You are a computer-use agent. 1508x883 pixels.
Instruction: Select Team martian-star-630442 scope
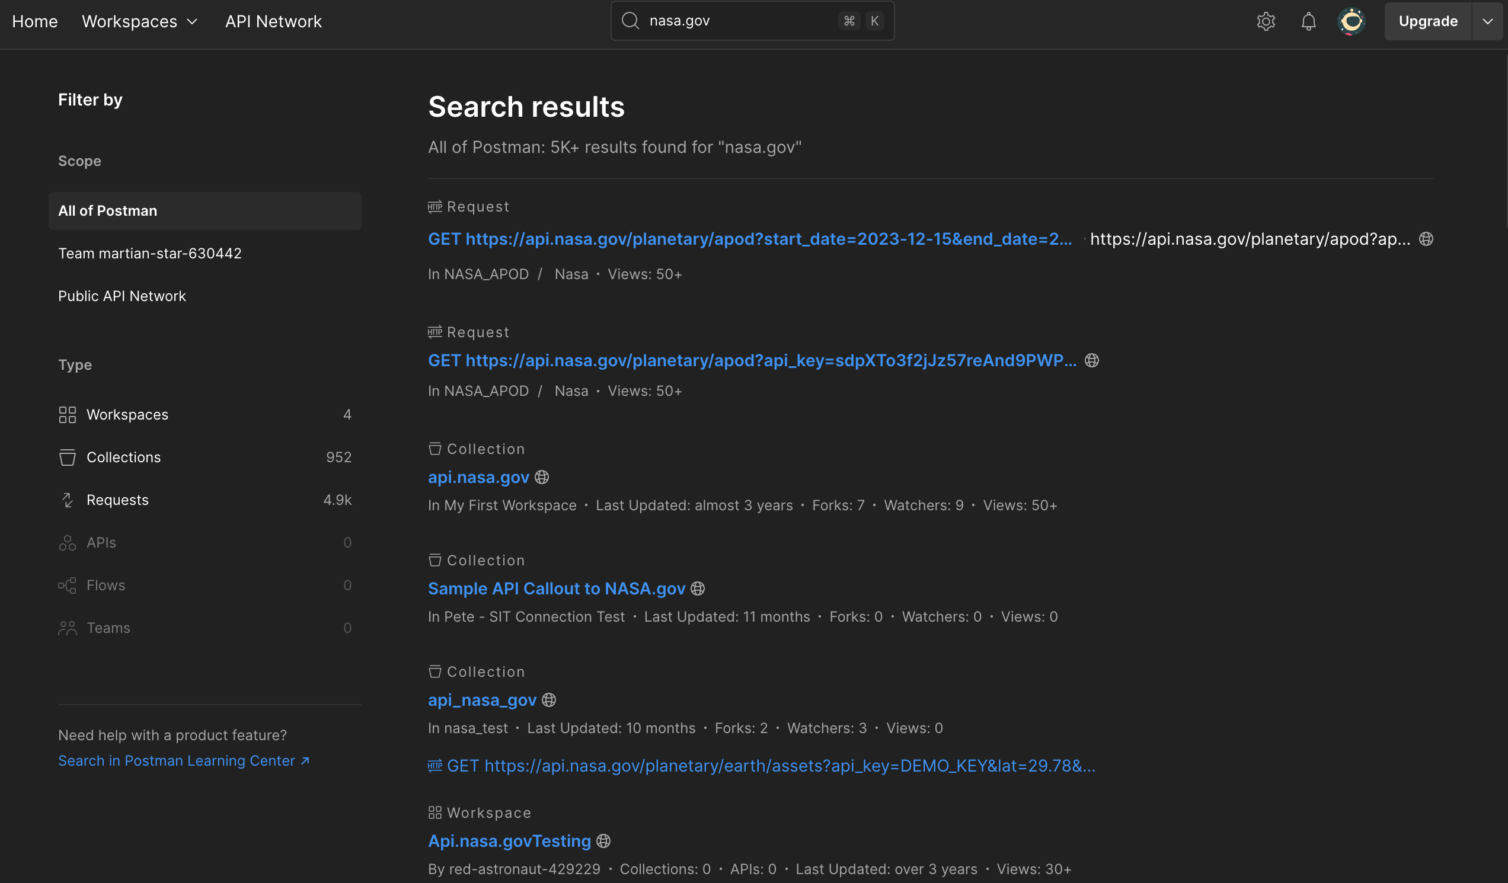click(x=149, y=254)
